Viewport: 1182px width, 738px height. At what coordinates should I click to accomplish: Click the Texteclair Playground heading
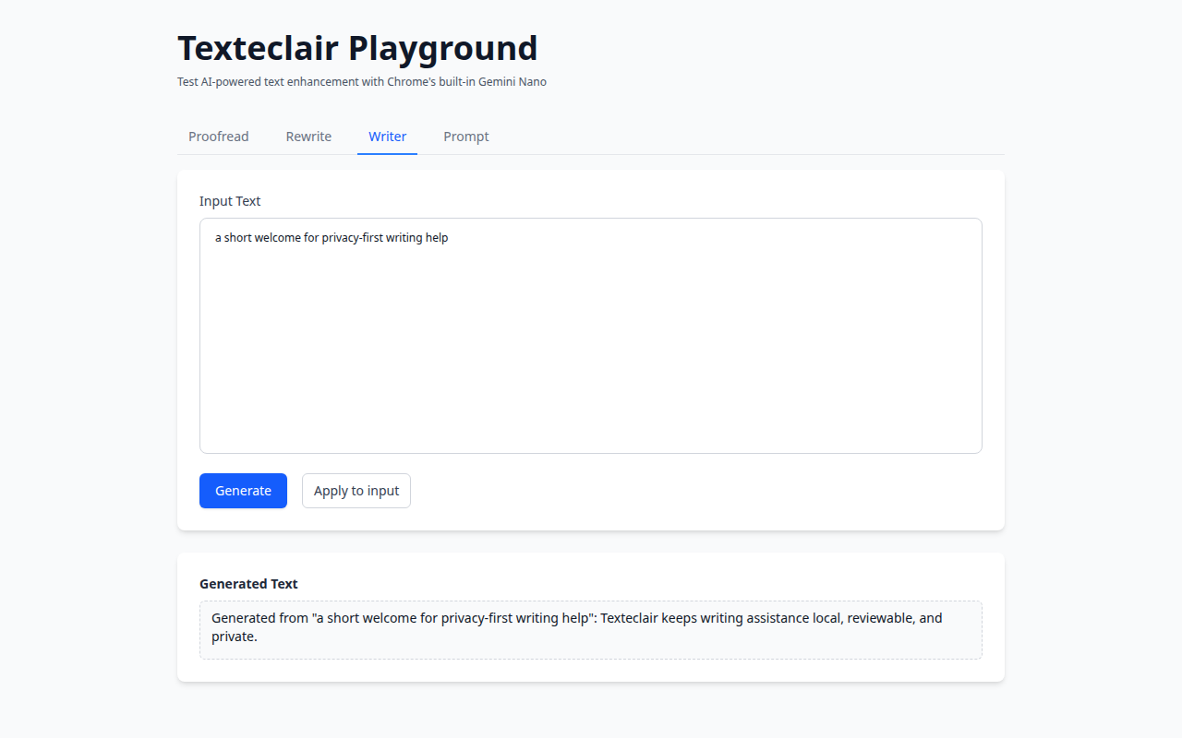tap(357, 48)
